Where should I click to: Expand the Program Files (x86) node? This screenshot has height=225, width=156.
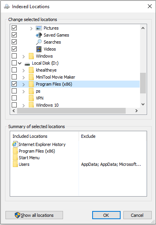(x=24, y=84)
